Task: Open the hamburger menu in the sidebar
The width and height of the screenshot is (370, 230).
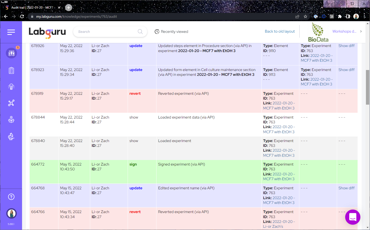Action: [x=11, y=32]
